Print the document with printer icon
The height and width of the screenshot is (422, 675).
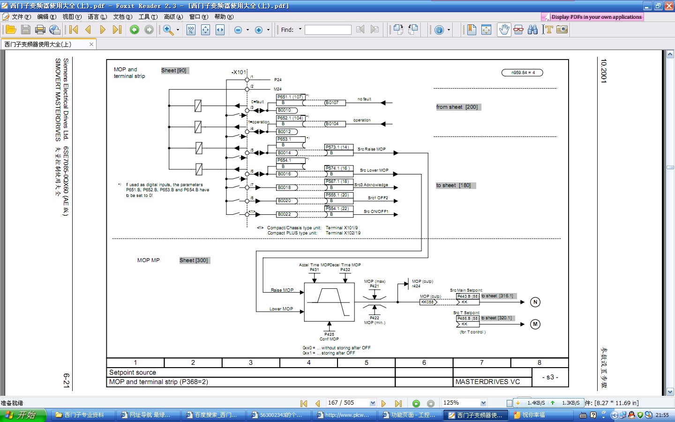click(40, 30)
